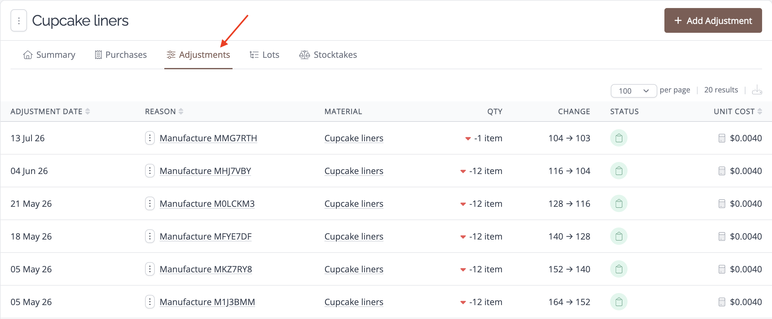
Task: Go to the Lots tab
Action: point(264,55)
